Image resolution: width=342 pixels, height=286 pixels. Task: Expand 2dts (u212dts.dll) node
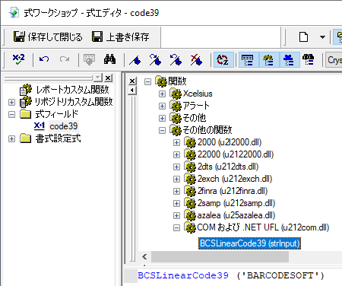tap(176, 167)
